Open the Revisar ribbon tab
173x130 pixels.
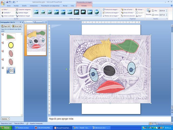pos(65,6)
